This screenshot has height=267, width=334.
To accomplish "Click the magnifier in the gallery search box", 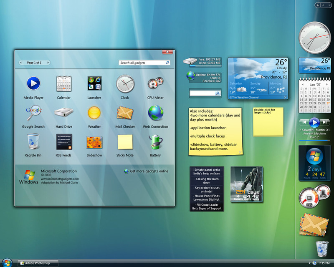I will [167, 63].
